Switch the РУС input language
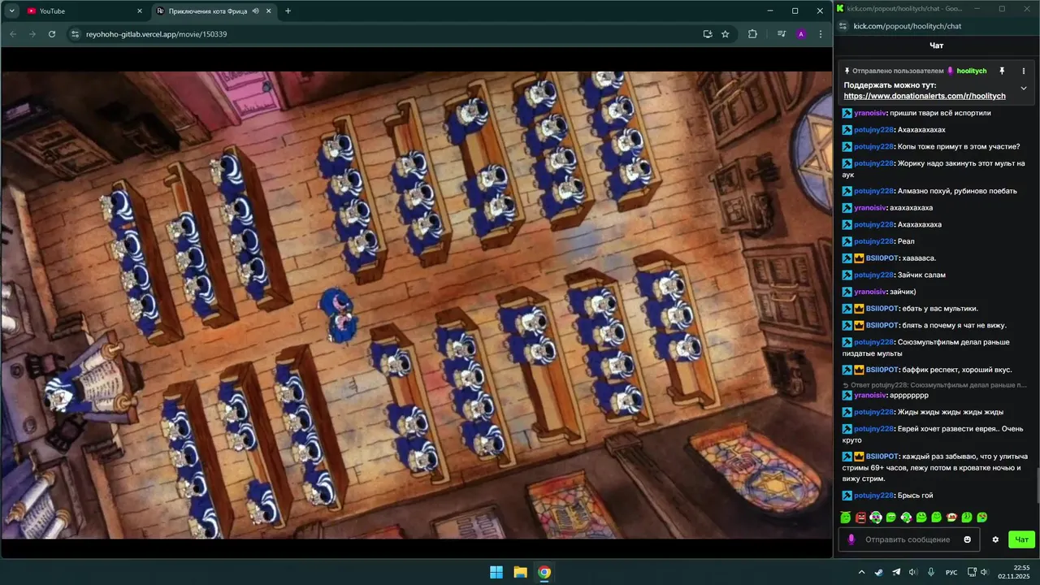Screen dimensions: 1040x585 click(951, 572)
